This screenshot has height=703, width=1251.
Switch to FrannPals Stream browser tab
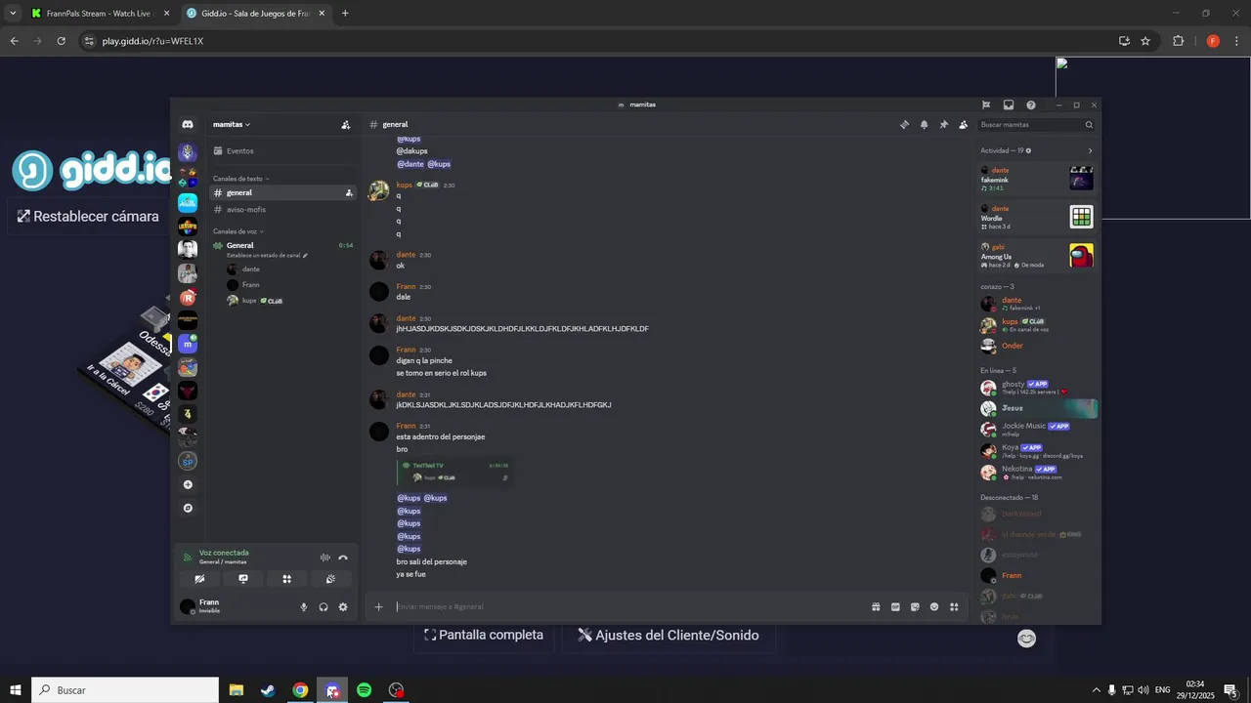[x=101, y=14]
